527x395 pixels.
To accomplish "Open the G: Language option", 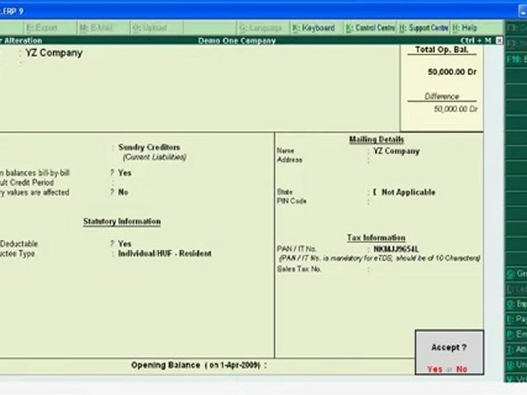I will (x=261, y=28).
